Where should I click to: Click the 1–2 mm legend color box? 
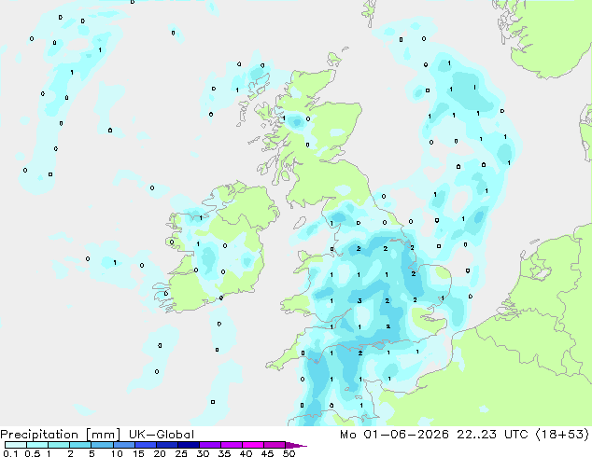[59, 445]
